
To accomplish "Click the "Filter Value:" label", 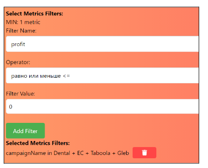I will pyautogui.click(x=20, y=94).
